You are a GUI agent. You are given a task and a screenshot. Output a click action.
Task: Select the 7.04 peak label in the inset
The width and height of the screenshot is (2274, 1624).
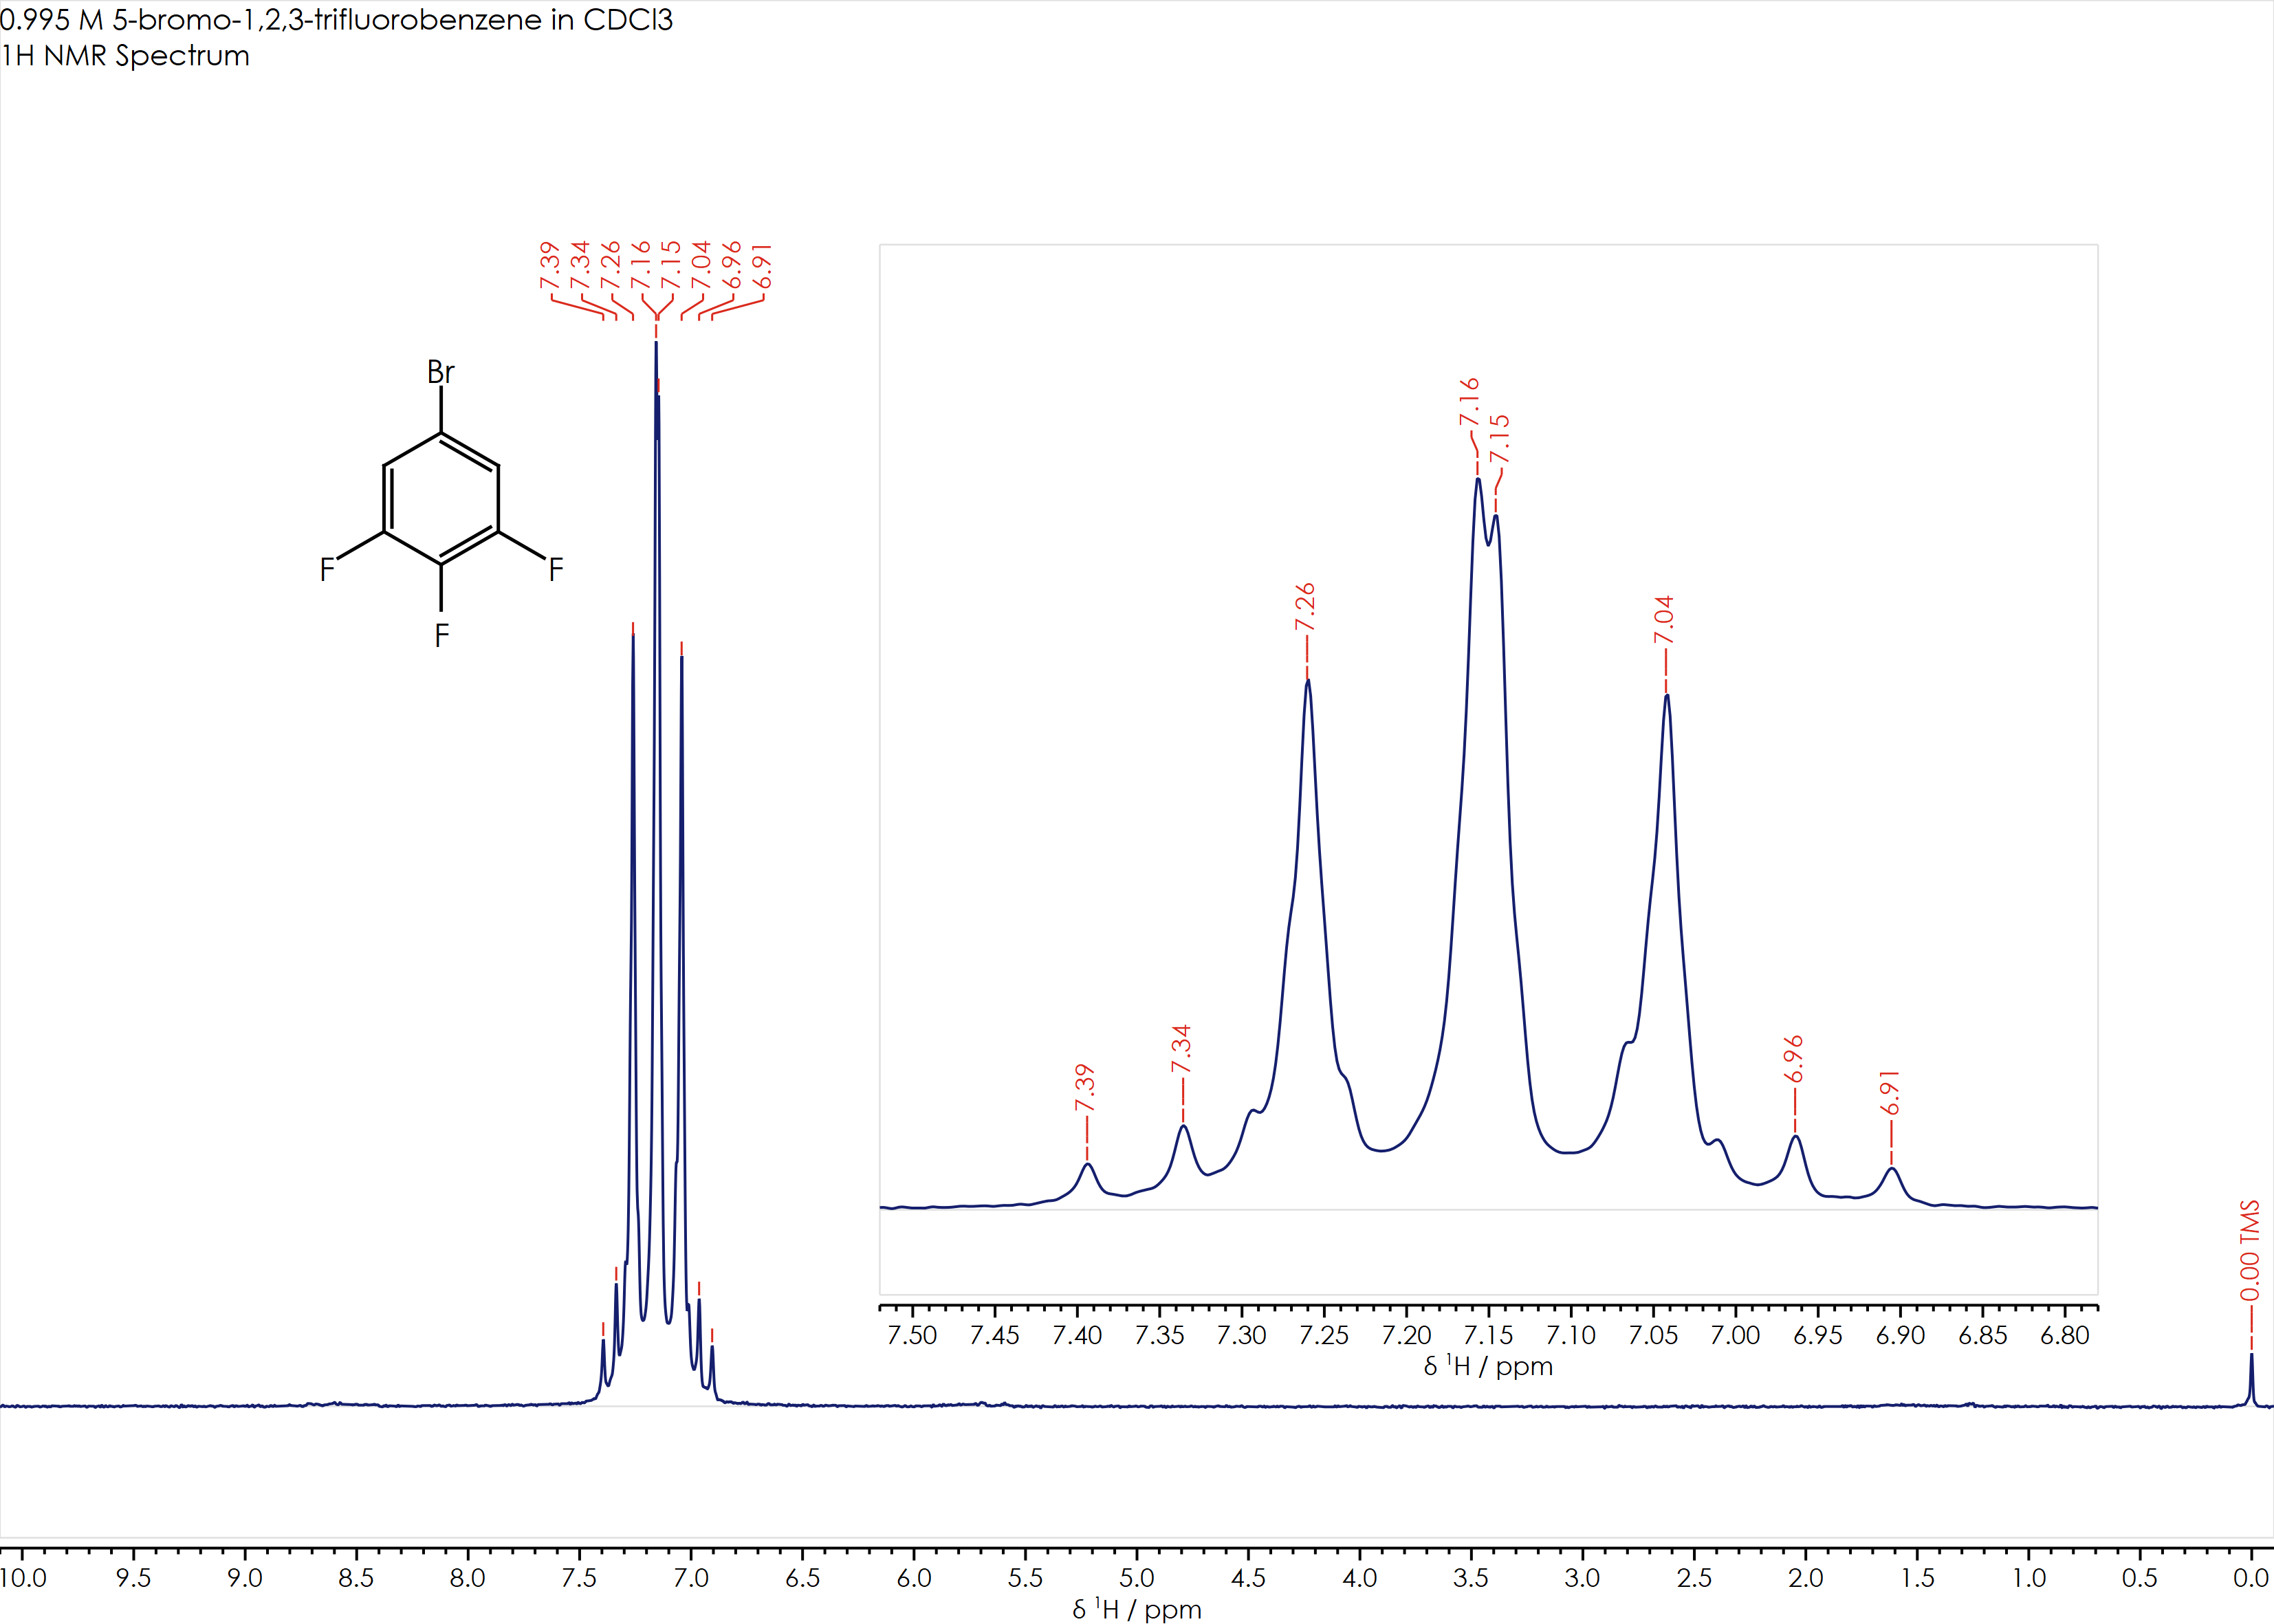click(1663, 620)
